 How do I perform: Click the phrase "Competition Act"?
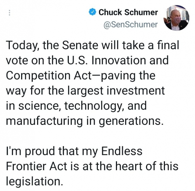[45, 76]
